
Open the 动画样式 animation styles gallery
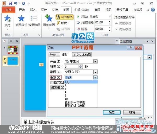coord(21,22)
